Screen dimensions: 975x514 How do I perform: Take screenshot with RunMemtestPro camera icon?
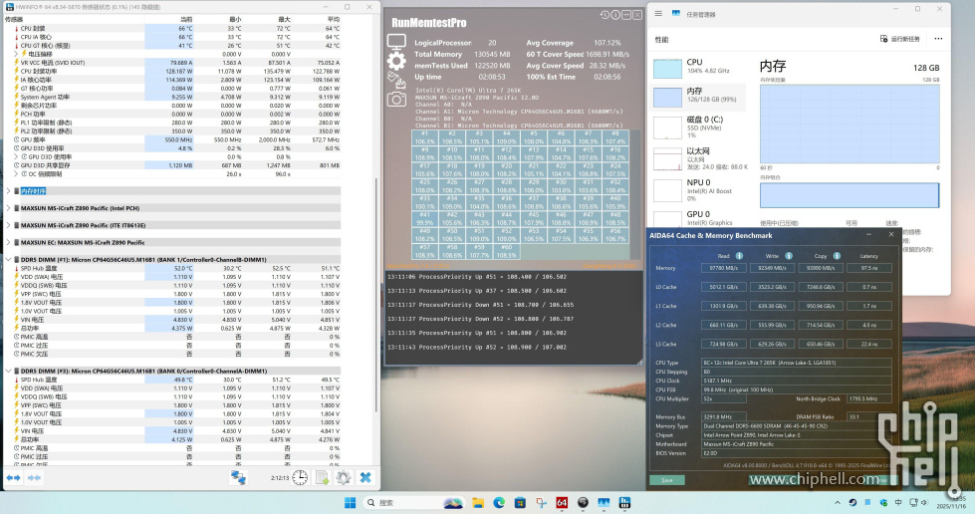pos(396,99)
